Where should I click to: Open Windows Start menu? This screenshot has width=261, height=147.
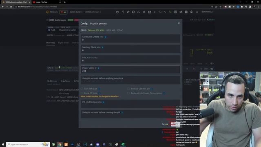3,144
